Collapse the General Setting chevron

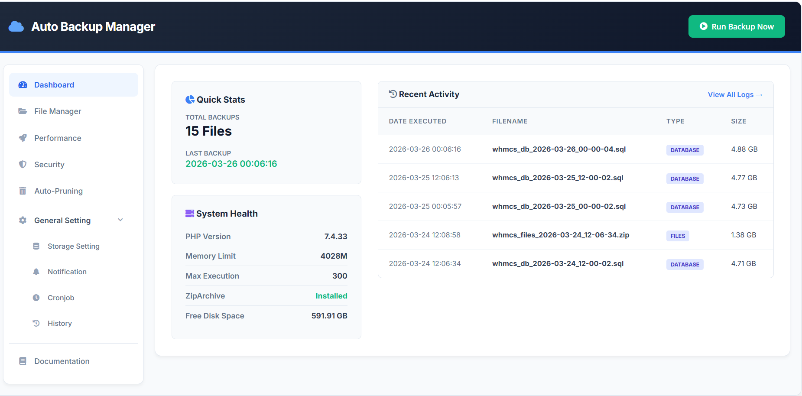point(120,220)
